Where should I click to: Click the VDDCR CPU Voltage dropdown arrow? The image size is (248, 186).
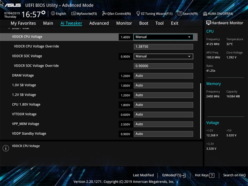point(189,37)
